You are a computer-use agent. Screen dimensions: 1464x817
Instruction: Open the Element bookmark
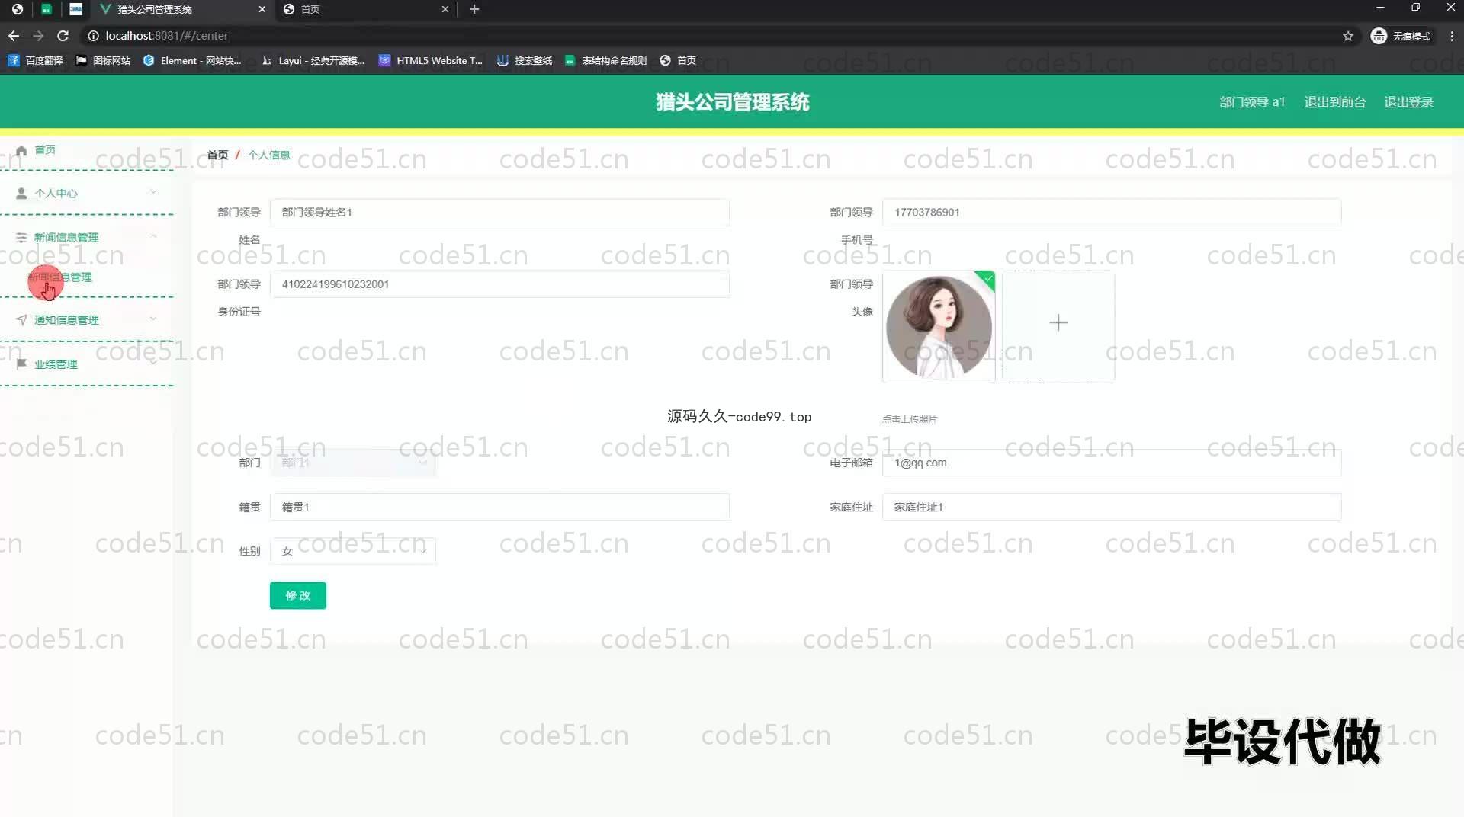pyautogui.click(x=192, y=61)
